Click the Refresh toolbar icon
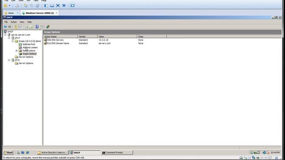Screen dimensions: 285x160 (27, 27)
